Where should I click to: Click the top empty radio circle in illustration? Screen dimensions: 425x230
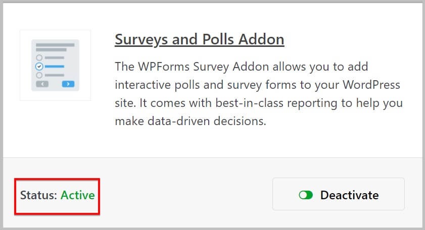[x=39, y=57]
